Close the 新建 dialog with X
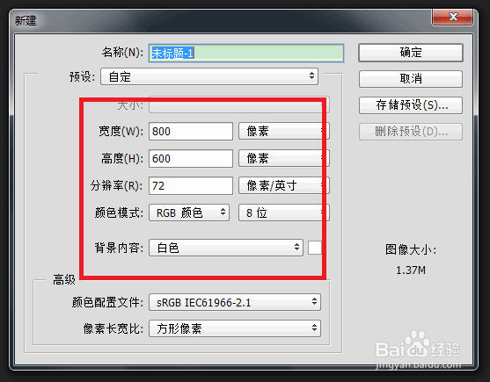This screenshot has width=490, height=382. [x=453, y=17]
